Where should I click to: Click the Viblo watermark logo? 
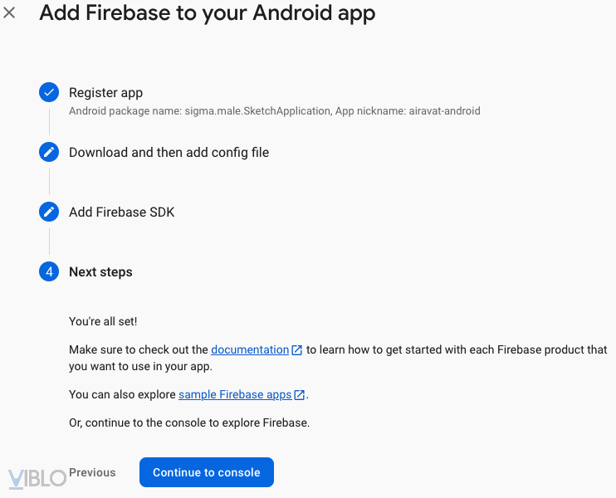tap(37, 478)
